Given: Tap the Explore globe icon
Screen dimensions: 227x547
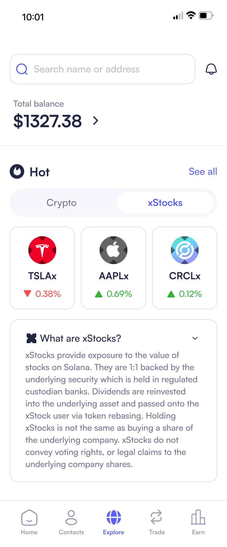Looking at the screenshot, I should coord(113,518).
